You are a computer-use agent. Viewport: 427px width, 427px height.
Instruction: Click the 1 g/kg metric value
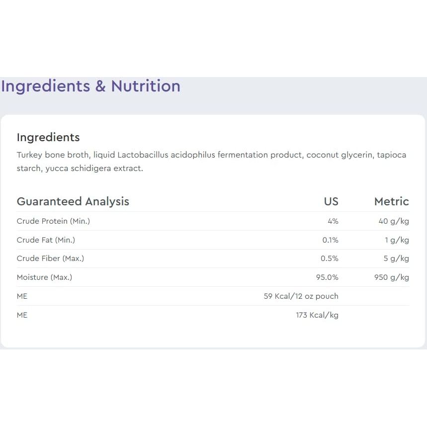point(397,240)
